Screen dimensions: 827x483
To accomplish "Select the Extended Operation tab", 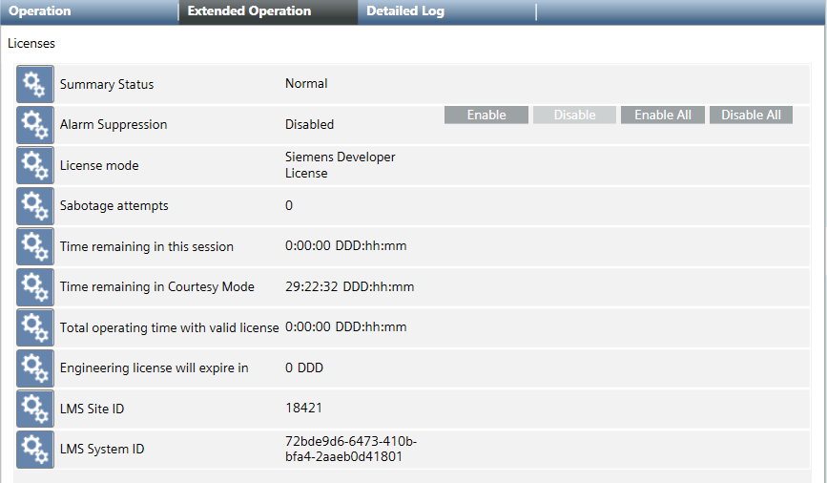I will coord(249,11).
